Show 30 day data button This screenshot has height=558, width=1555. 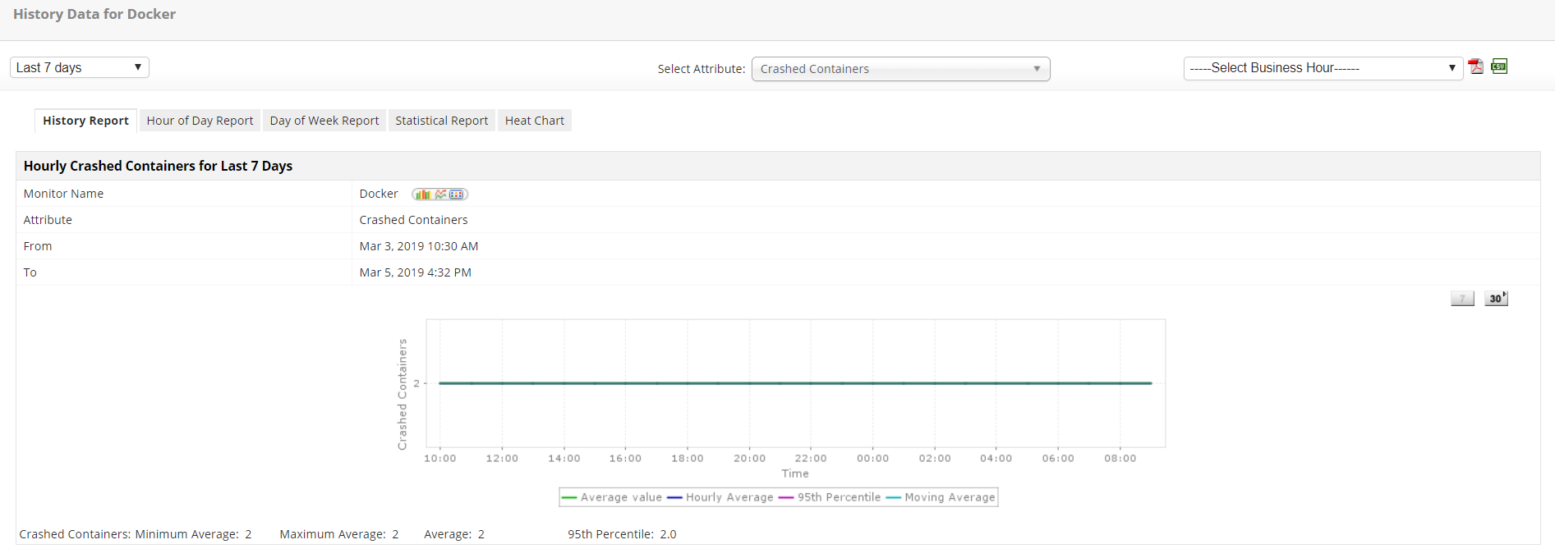(x=1496, y=299)
